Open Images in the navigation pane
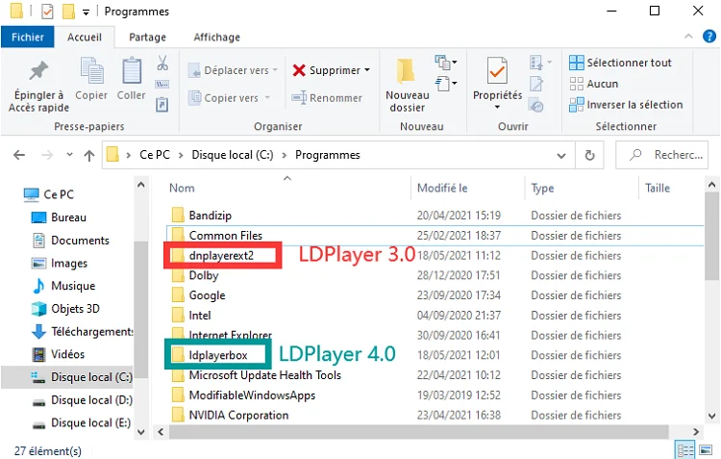This screenshot has height=459, width=721. point(69,264)
